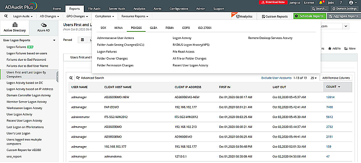Change rows per page 25 dropdown

(314, 78)
